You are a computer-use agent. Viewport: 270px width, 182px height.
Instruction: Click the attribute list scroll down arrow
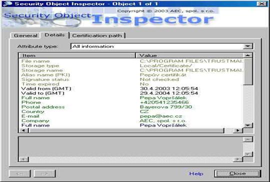pos(247,125)
